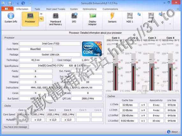The width and height of the screenshot is (182, 136).
Task: Click the blue info icon in title bar
Action: 23,3
